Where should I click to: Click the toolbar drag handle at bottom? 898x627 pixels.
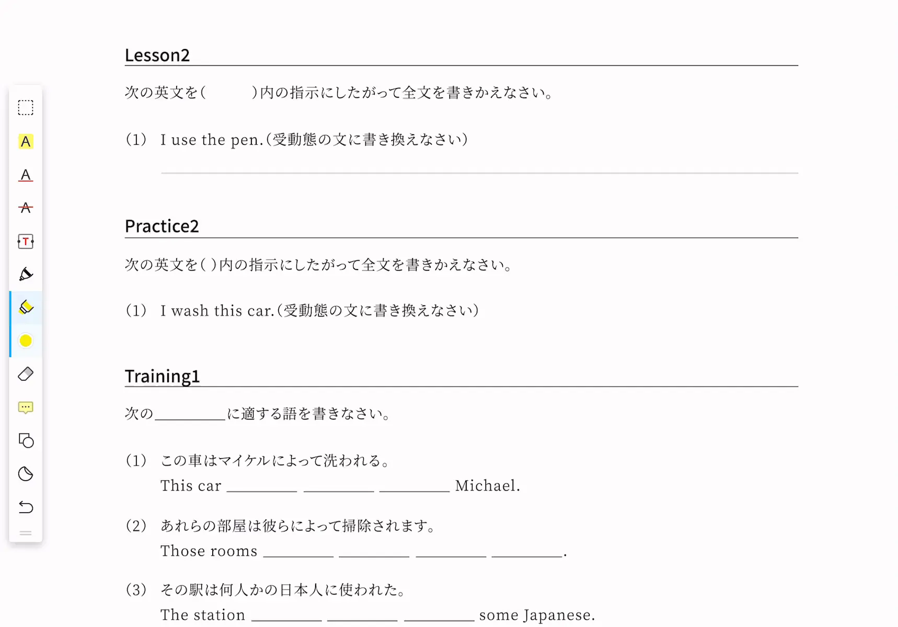(26, 533)
